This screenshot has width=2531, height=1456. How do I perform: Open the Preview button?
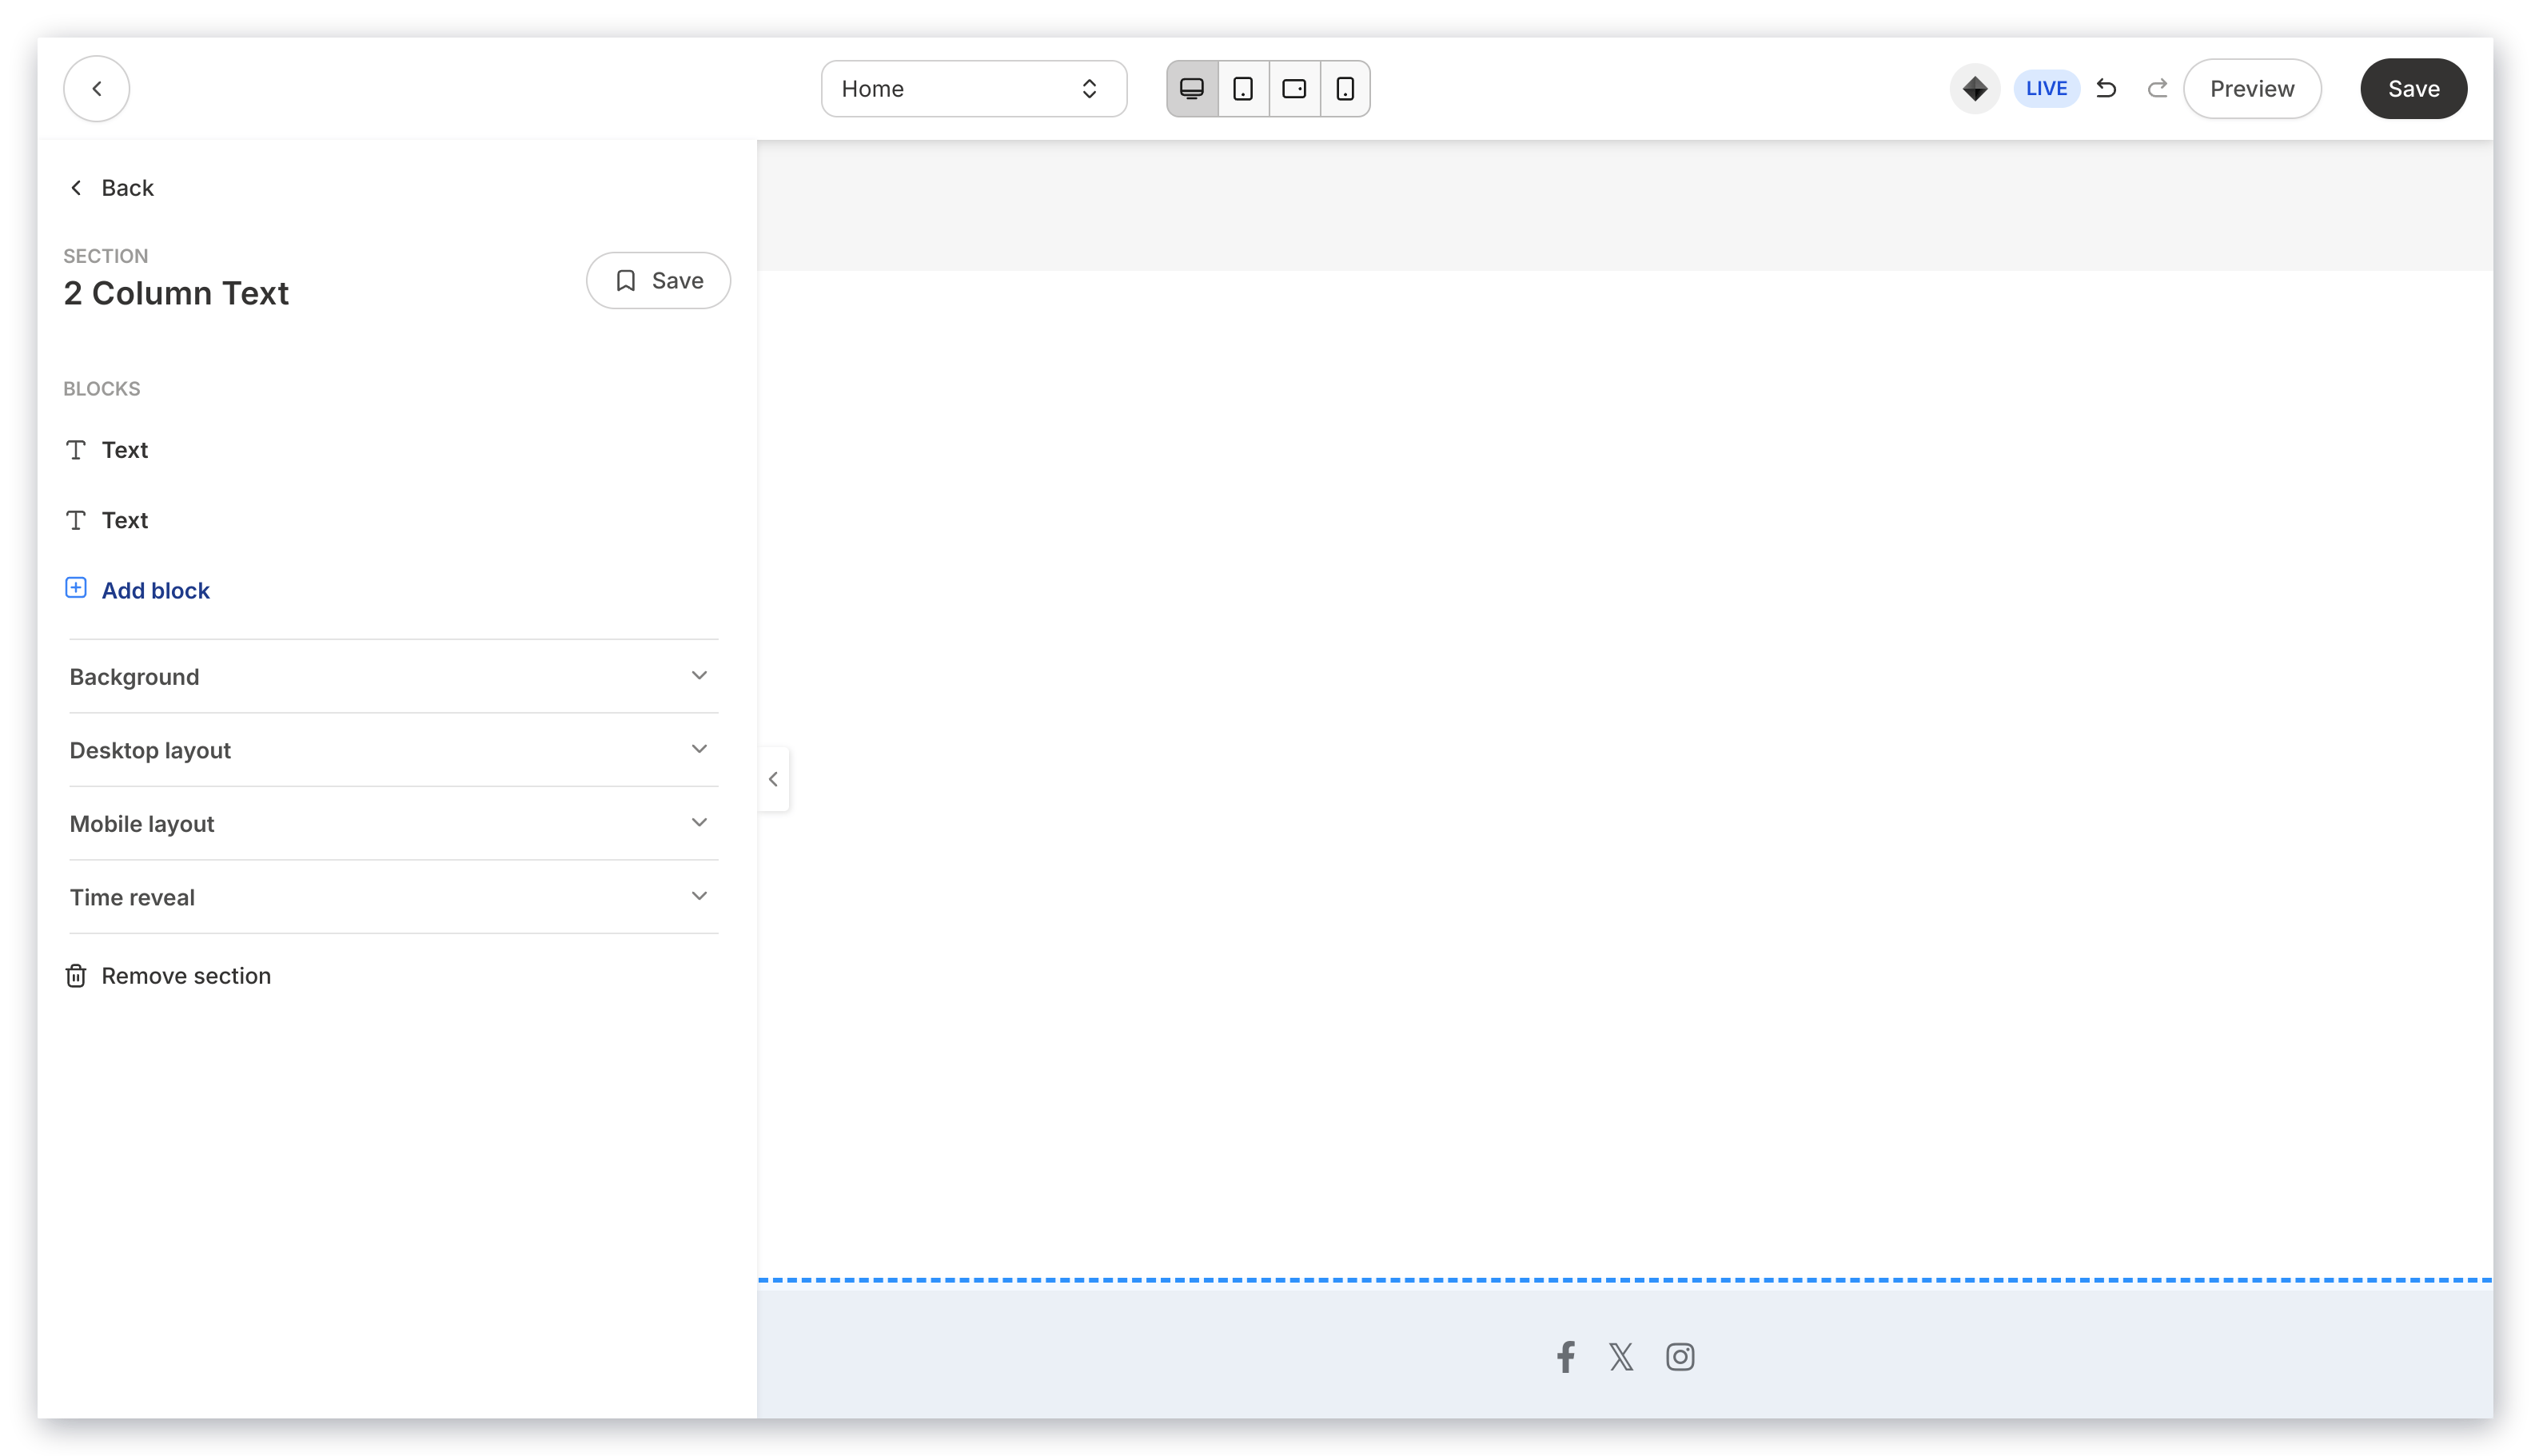2251,89
